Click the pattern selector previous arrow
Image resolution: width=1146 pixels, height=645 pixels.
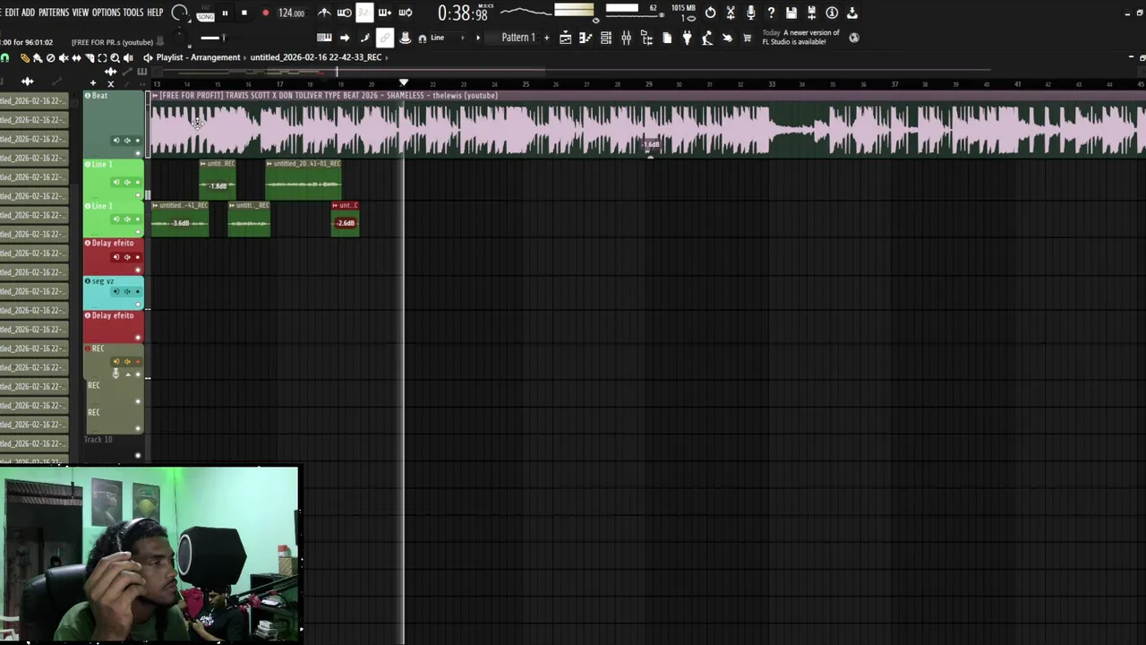477,38
